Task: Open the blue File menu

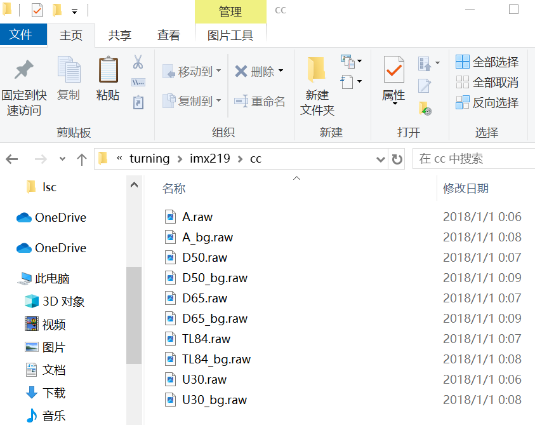Action: 21,35
